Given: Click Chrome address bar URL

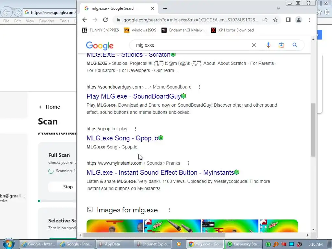Looking at the screenshot, I should coord(191,20).
